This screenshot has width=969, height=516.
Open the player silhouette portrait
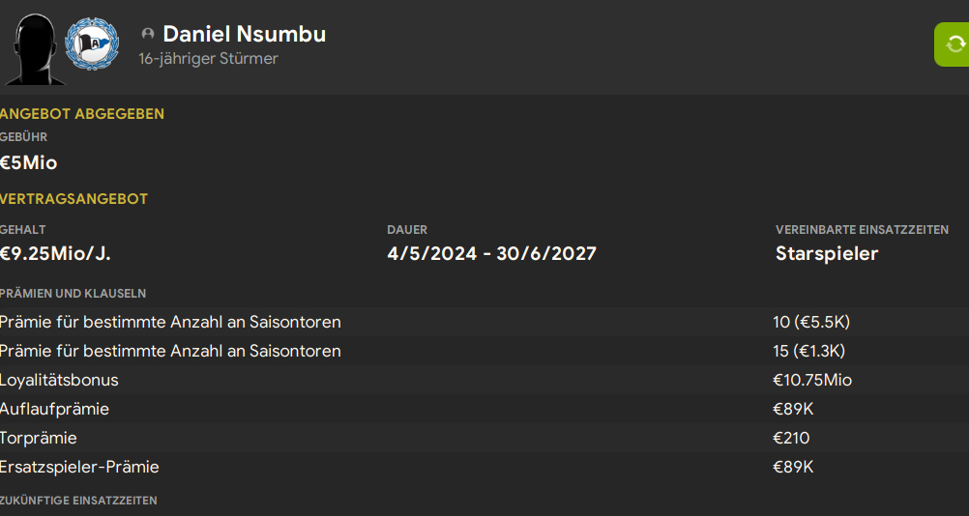click(x=33, y=48)
